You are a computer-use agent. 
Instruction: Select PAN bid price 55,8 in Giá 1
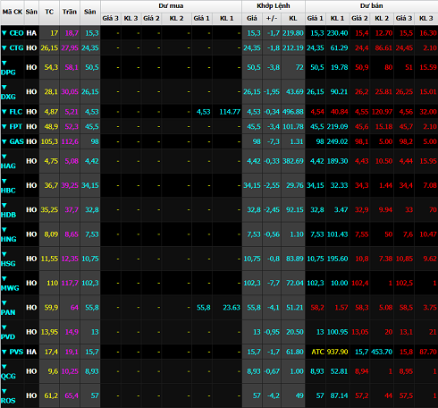[x=204, y=308]
